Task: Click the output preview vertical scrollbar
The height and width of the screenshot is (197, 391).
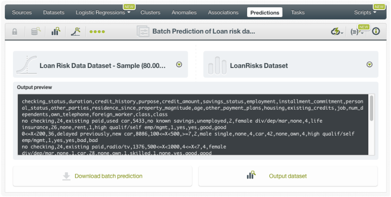Action: pyautogui.click(x=371, y=109)
